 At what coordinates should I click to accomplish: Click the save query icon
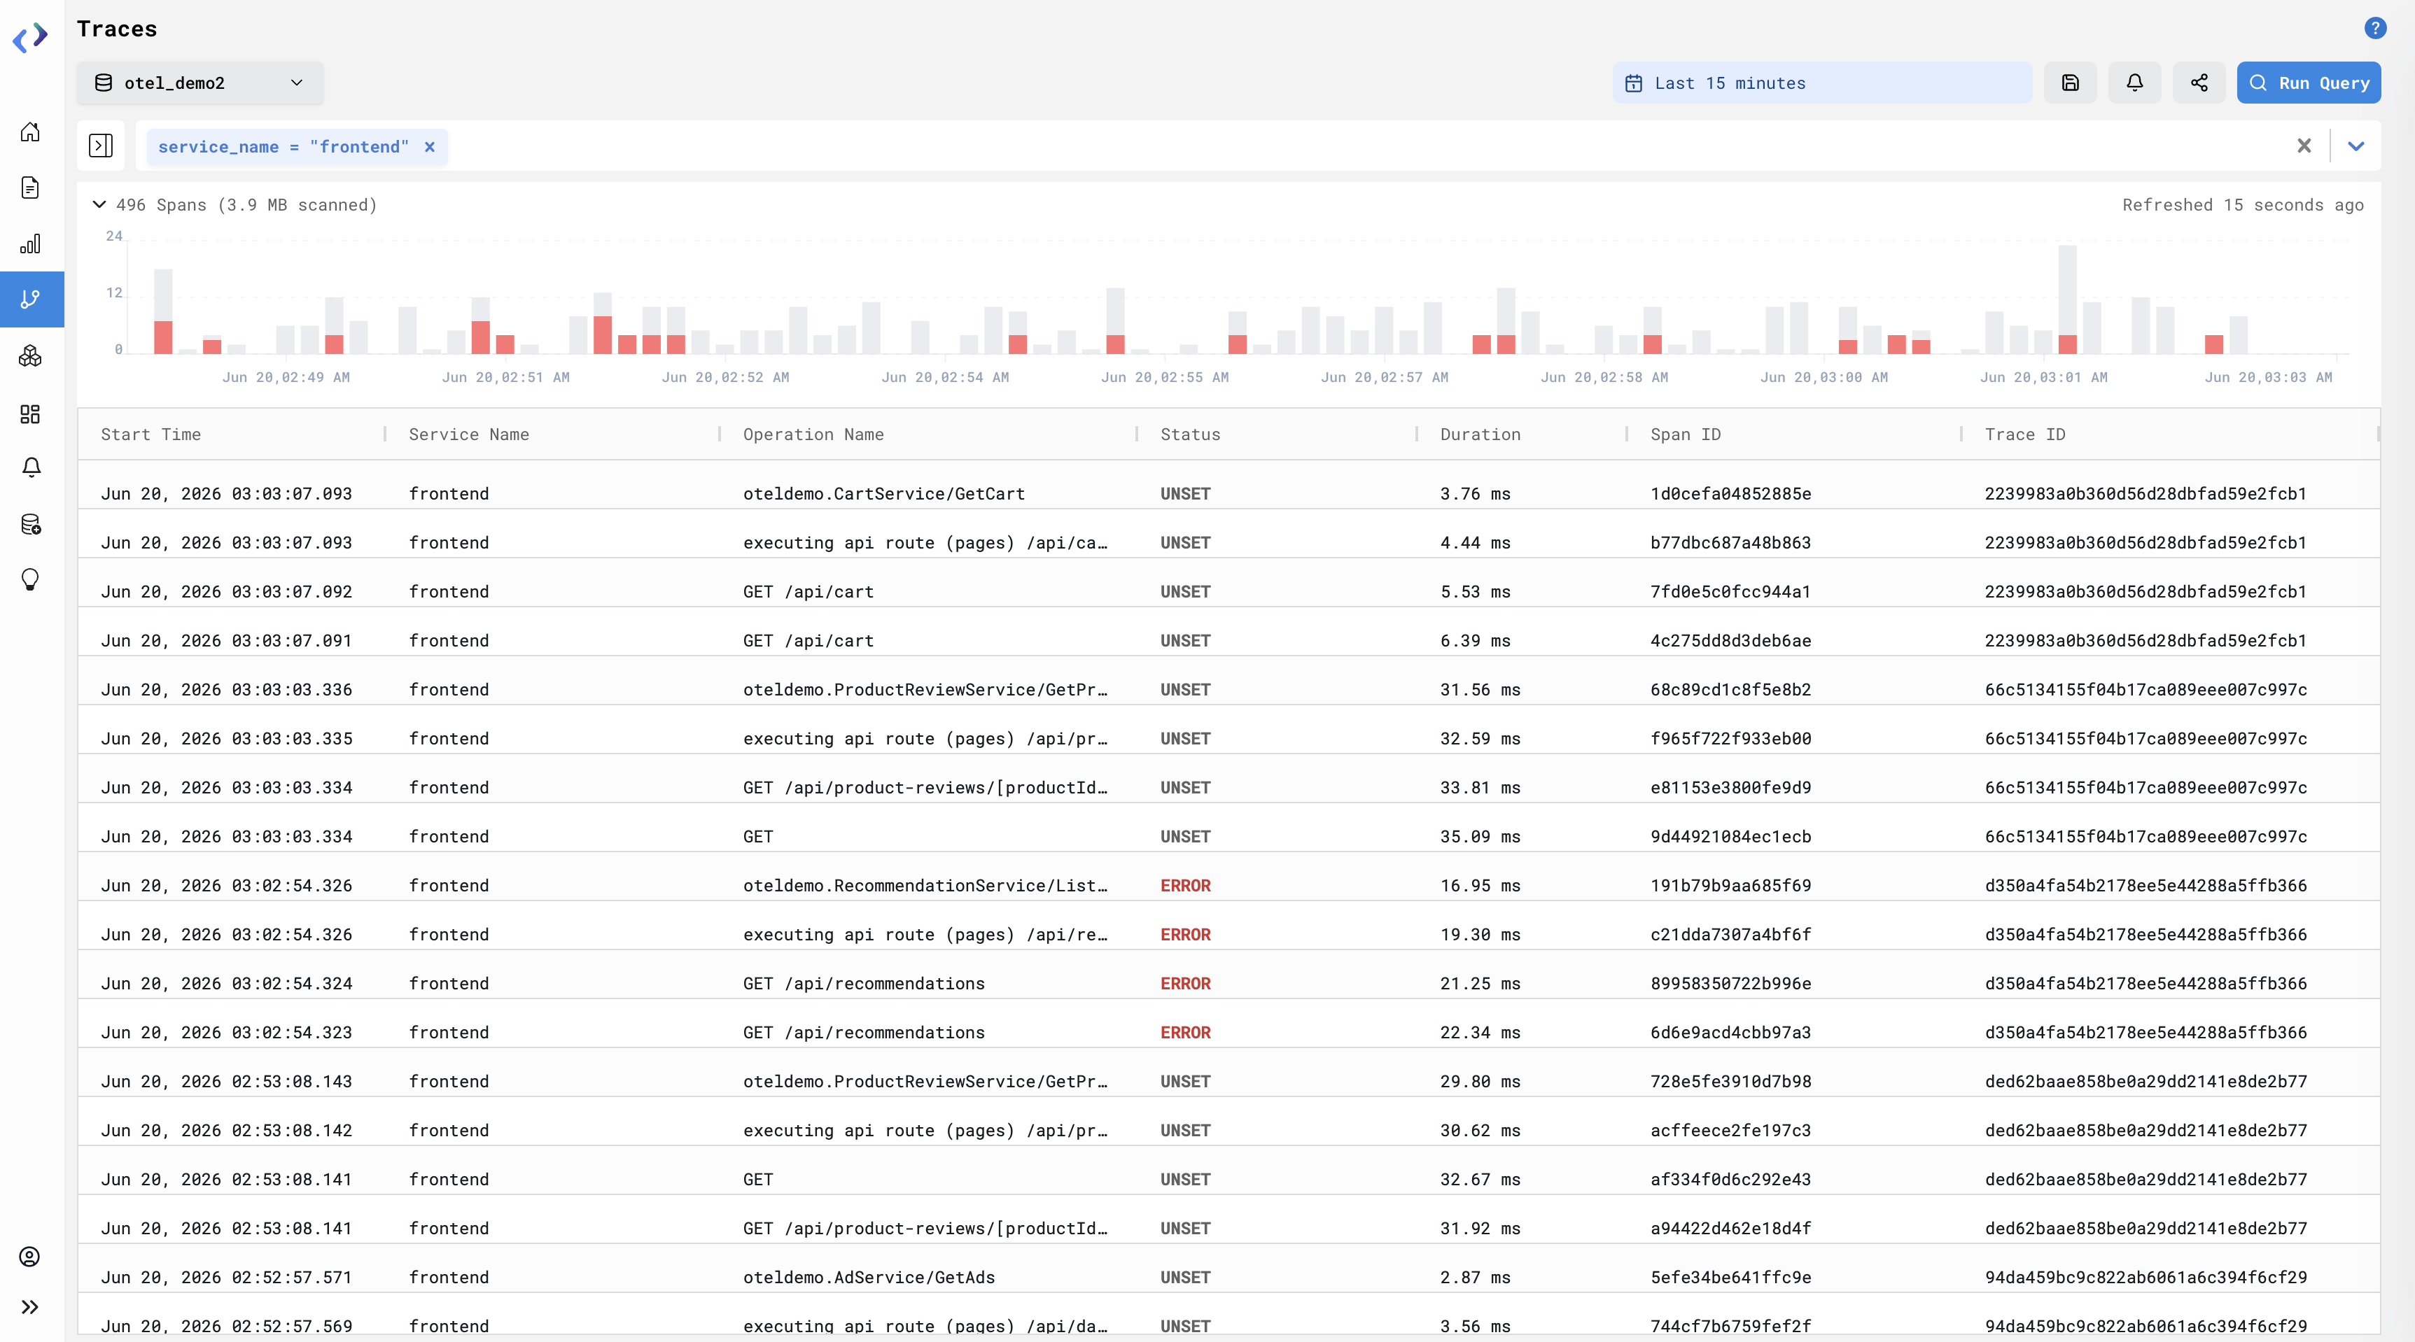click(2070, 83)
